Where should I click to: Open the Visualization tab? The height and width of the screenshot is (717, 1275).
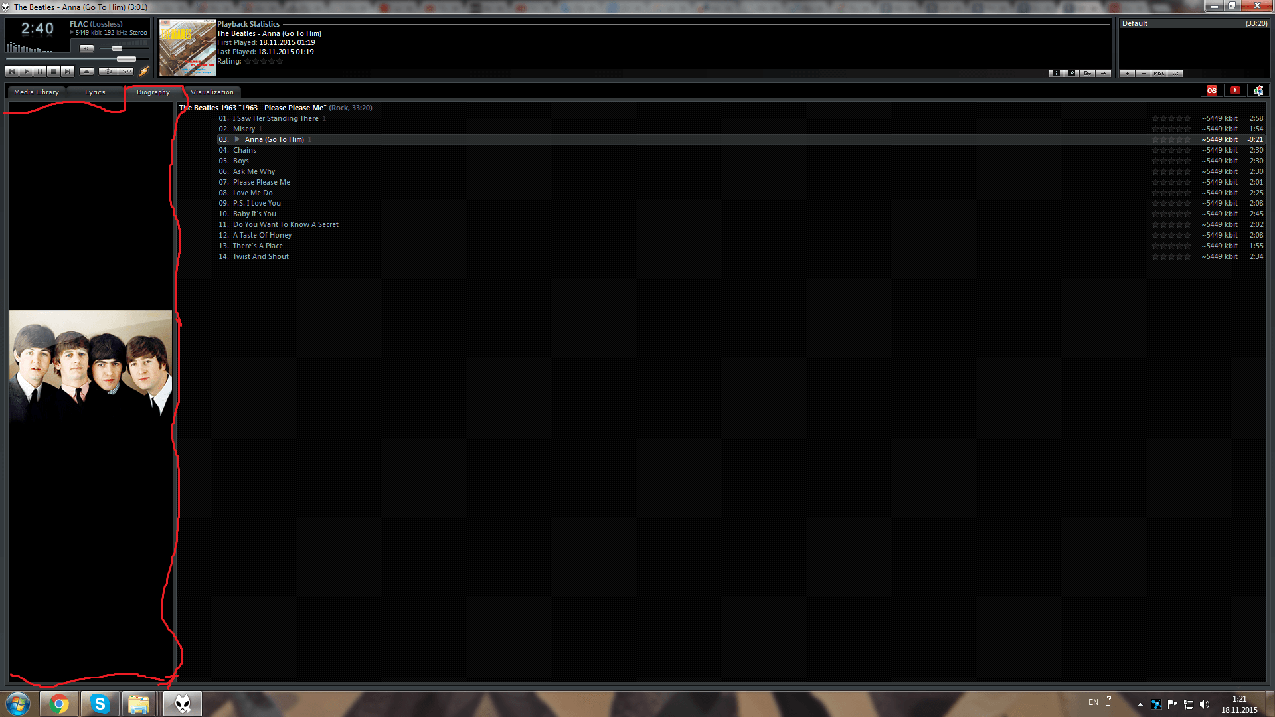tap(212, 92)
